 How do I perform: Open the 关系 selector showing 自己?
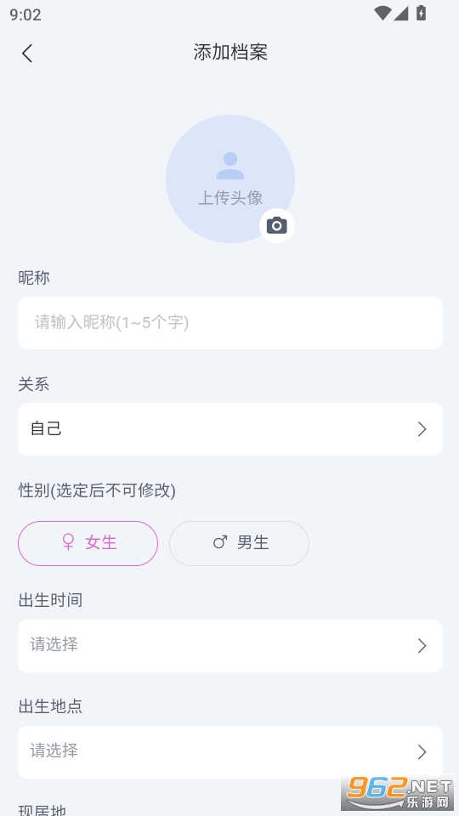pos(230,429)
